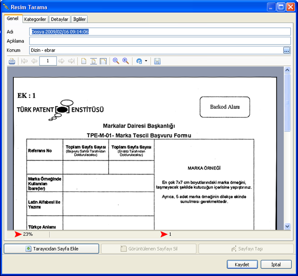Viewport: 298px width, 276px height.
Task: Open the rotate dropdown arrow
Action: 146,61
